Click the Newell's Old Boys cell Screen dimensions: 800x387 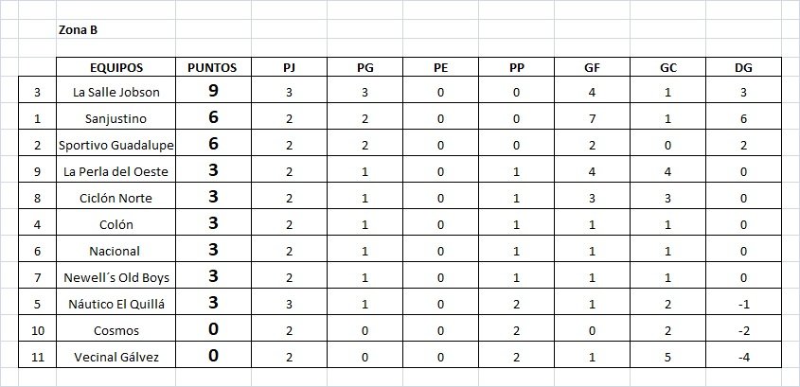[x=116, y=278]
